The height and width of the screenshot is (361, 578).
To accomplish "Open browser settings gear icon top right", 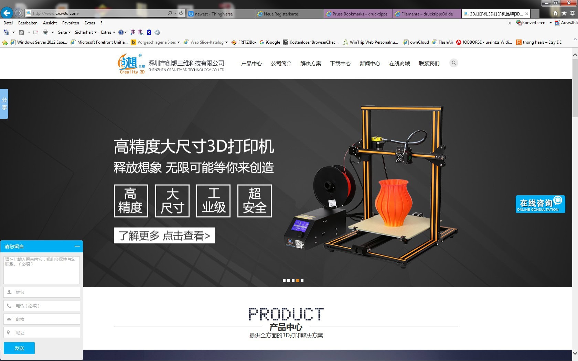I will click(x=572, y=13).
